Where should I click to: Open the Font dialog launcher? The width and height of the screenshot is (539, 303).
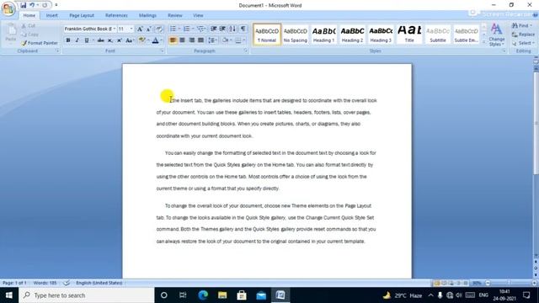coord(162,50)
